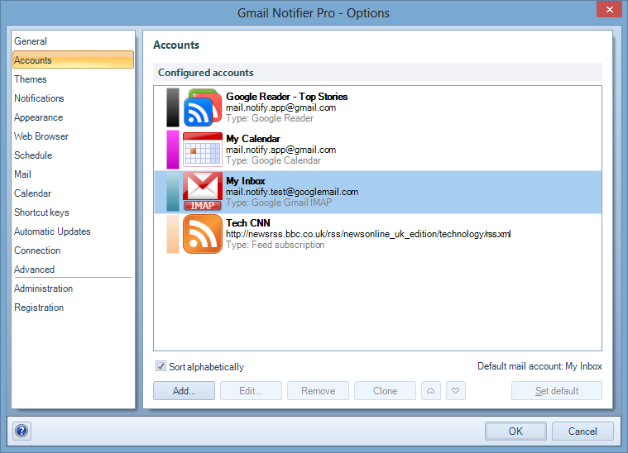The width and height of the screenshot is (628, 453).
Task: Click the Add... button
Action: point(185,390)
